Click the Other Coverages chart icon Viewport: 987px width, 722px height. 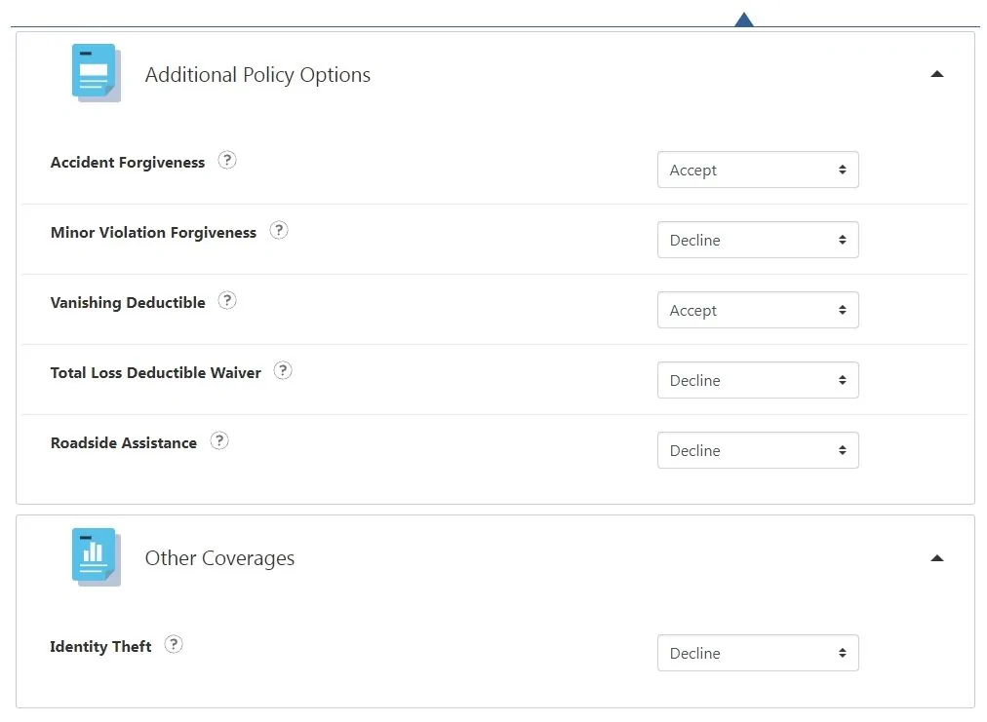tap(96, 556)
